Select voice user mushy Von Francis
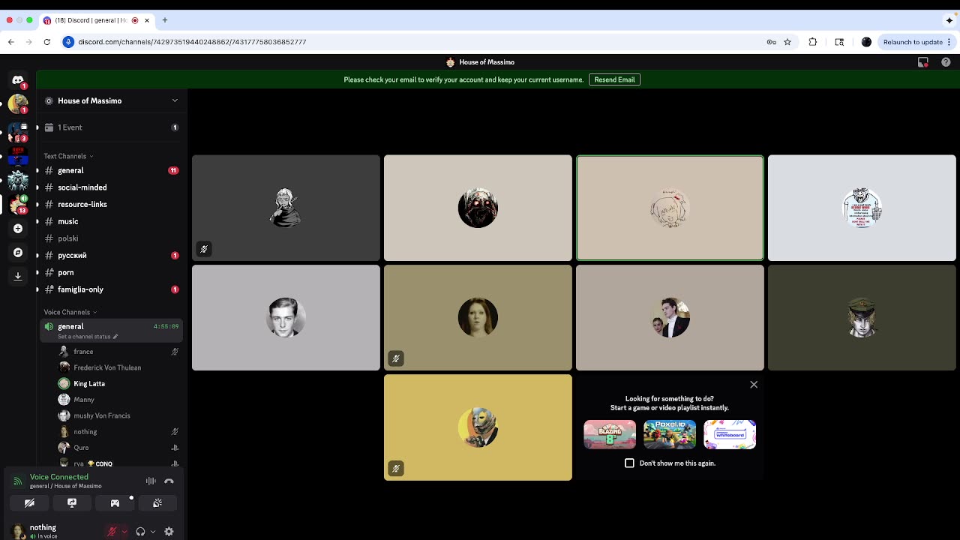Screen dimensions: 960x540 point(118,415)
